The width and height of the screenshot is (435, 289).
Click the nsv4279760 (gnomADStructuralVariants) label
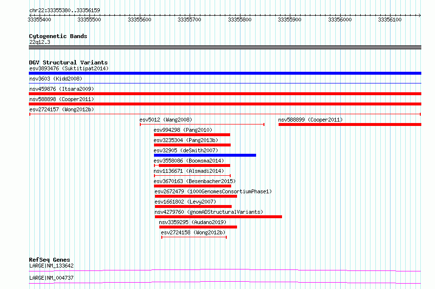[x=209, y=212]
